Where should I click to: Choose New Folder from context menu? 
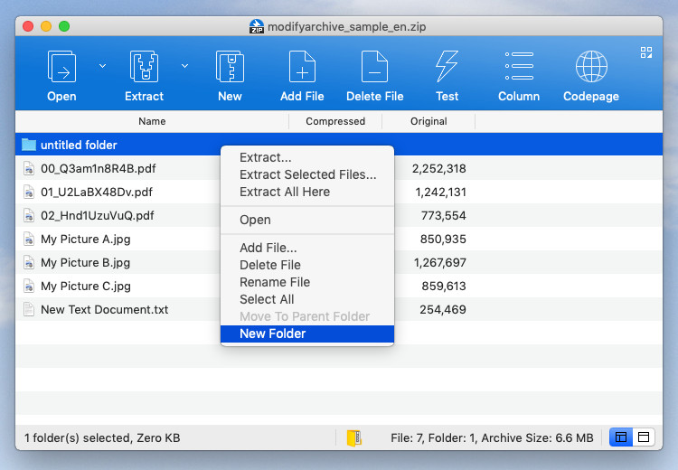click(272, 334)
